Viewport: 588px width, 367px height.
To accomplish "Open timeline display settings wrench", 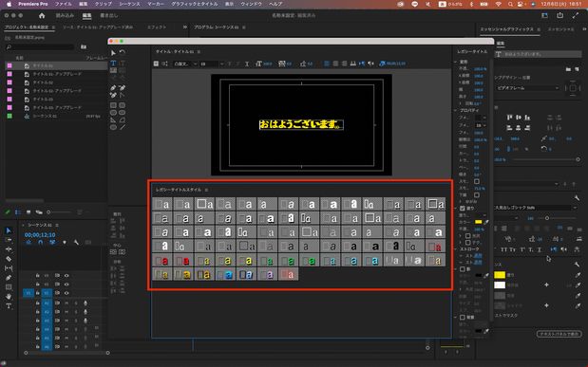I will pyautogui.click(x=77, y=243).
